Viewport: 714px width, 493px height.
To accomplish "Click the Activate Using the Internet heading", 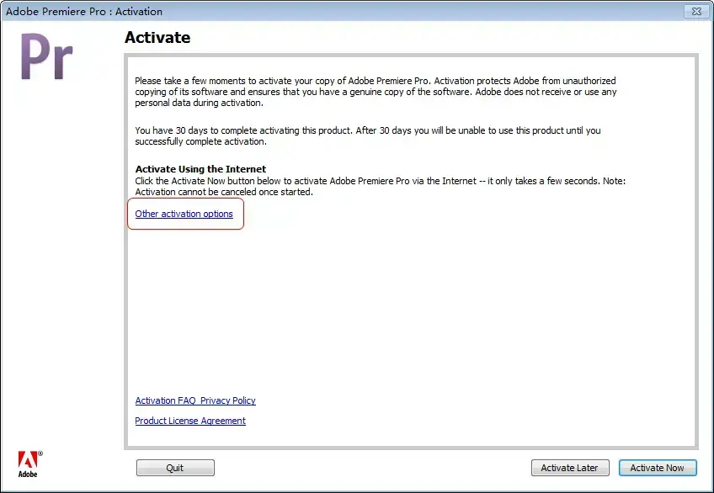I will pos(200,169).
